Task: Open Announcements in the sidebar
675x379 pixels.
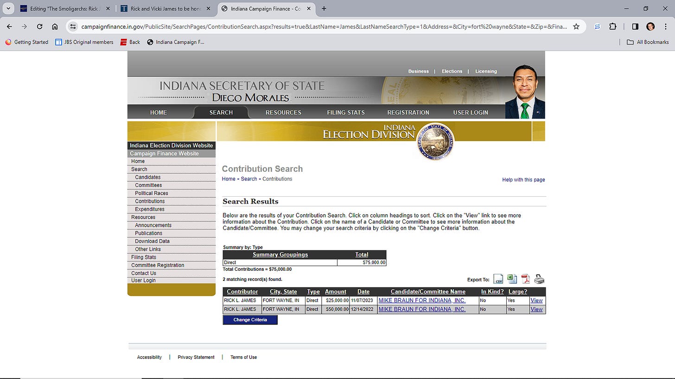Action: (153, 225)
